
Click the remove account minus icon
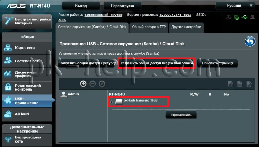(93, 84)
